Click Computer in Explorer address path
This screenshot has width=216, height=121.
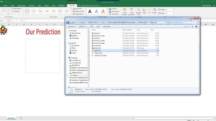click(x=82, y=23)
